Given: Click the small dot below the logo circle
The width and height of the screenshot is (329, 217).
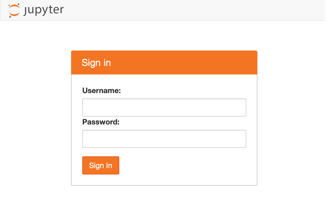Looking at the screenshot, I should click(x=10, y=16).
